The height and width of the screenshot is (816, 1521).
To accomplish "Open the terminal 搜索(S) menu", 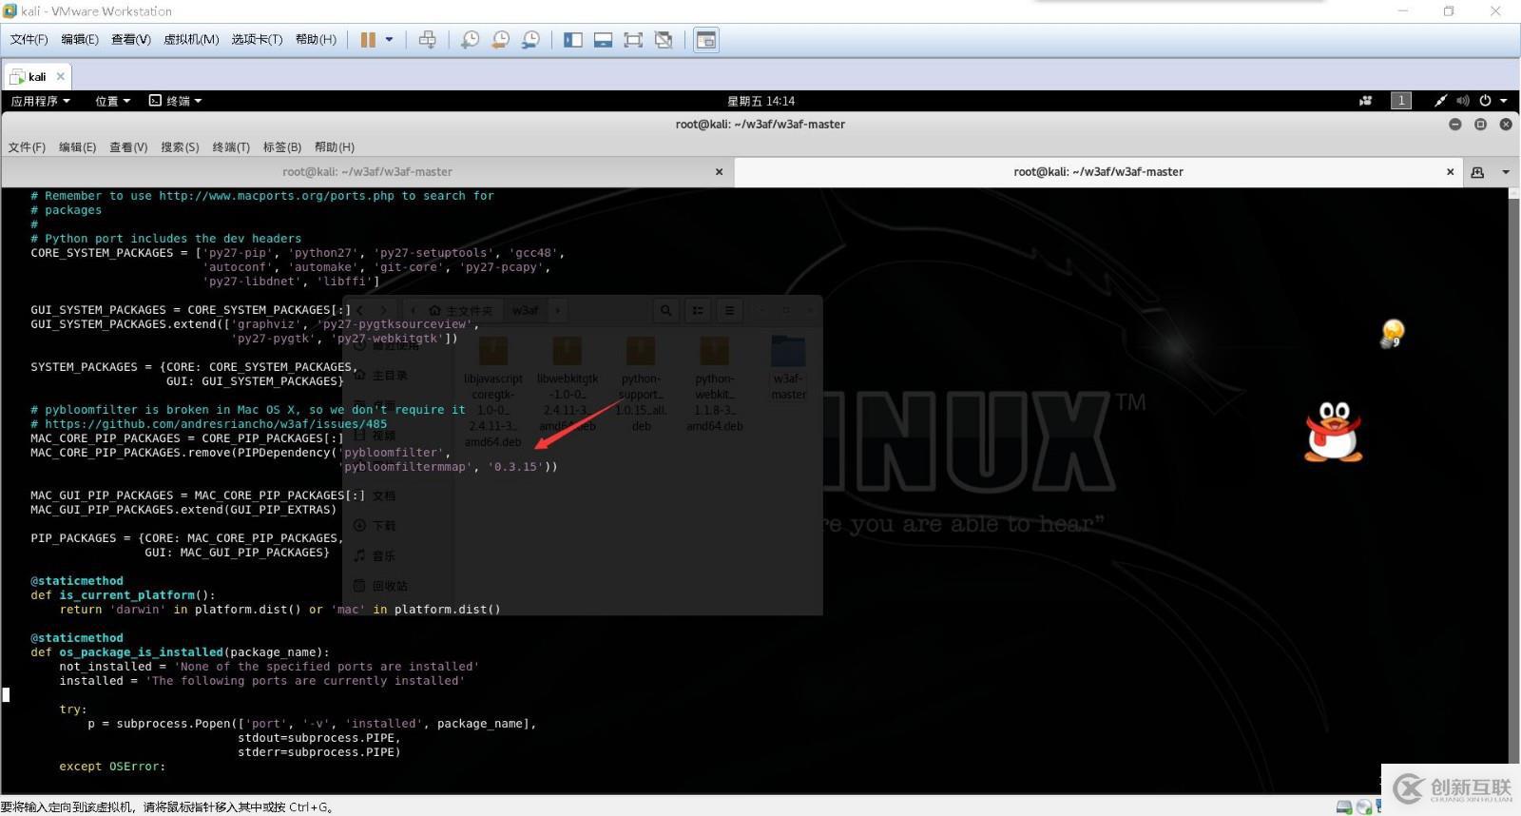I will click(180, 147).
